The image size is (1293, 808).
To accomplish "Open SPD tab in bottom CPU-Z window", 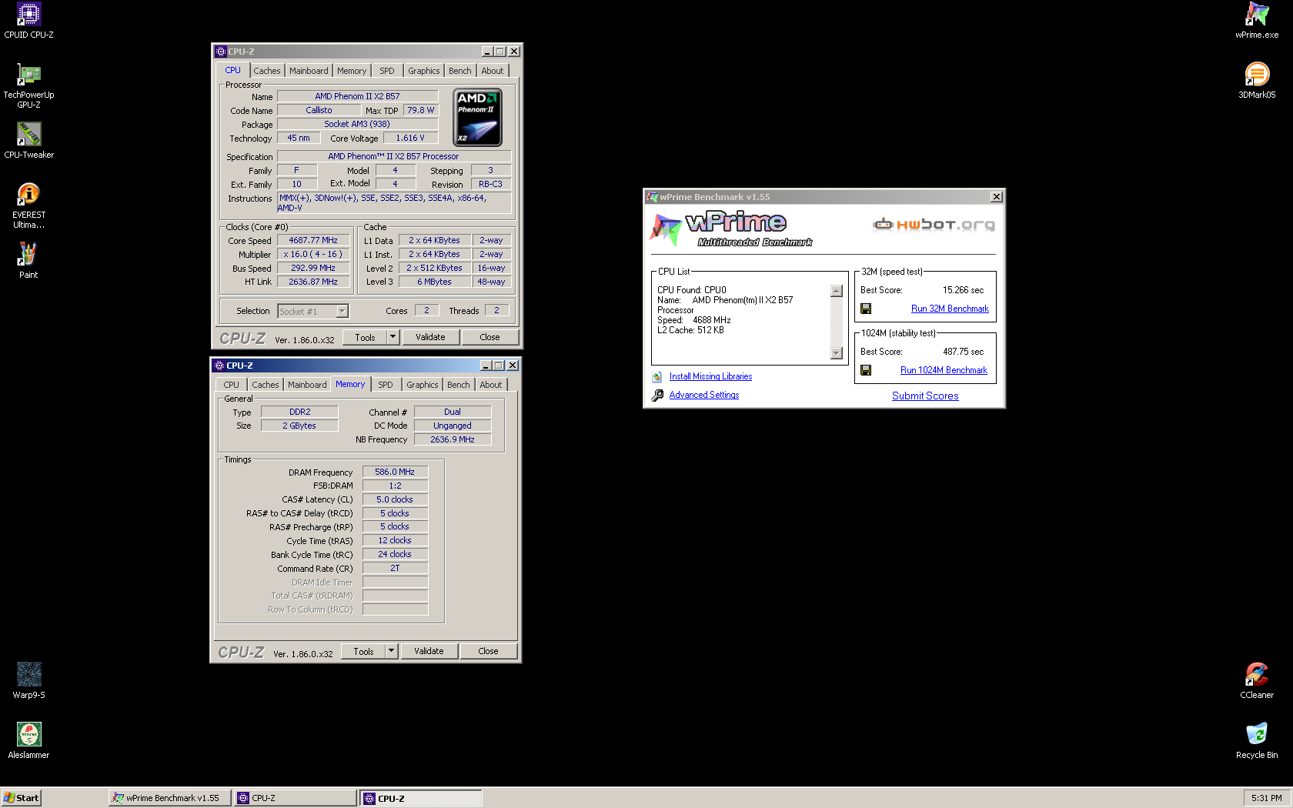I will click(386, 385).
